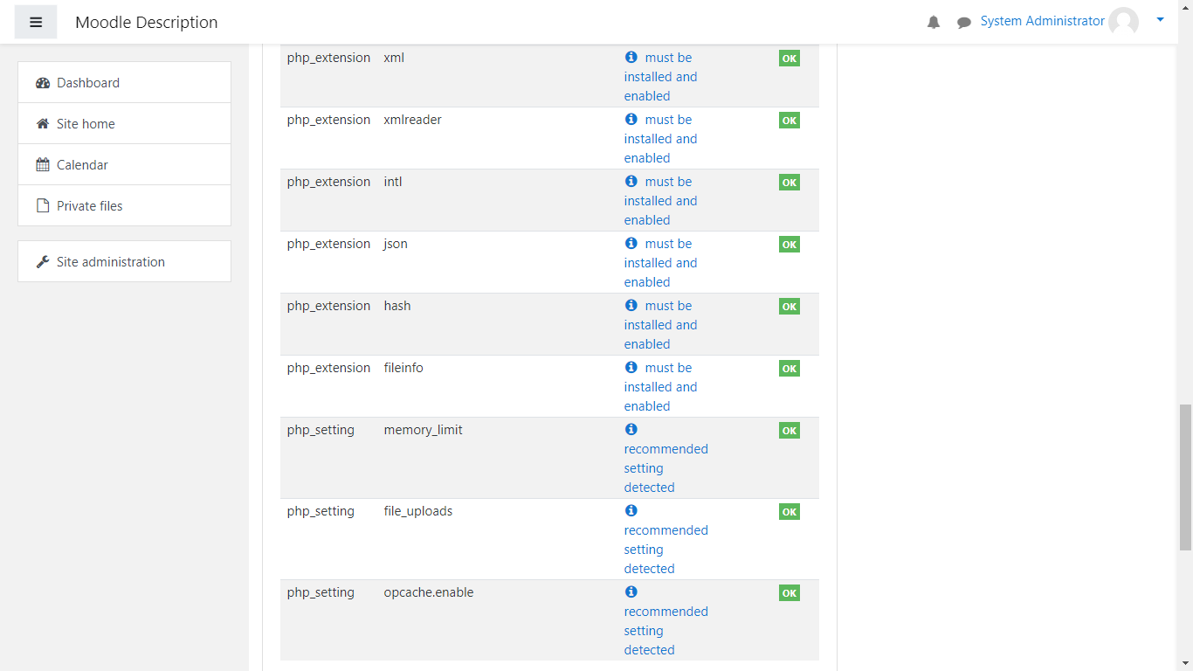Screen dimensions: 1193x671
Task: Open System Administrator profile link
Action: click(x=1042, y=21)
